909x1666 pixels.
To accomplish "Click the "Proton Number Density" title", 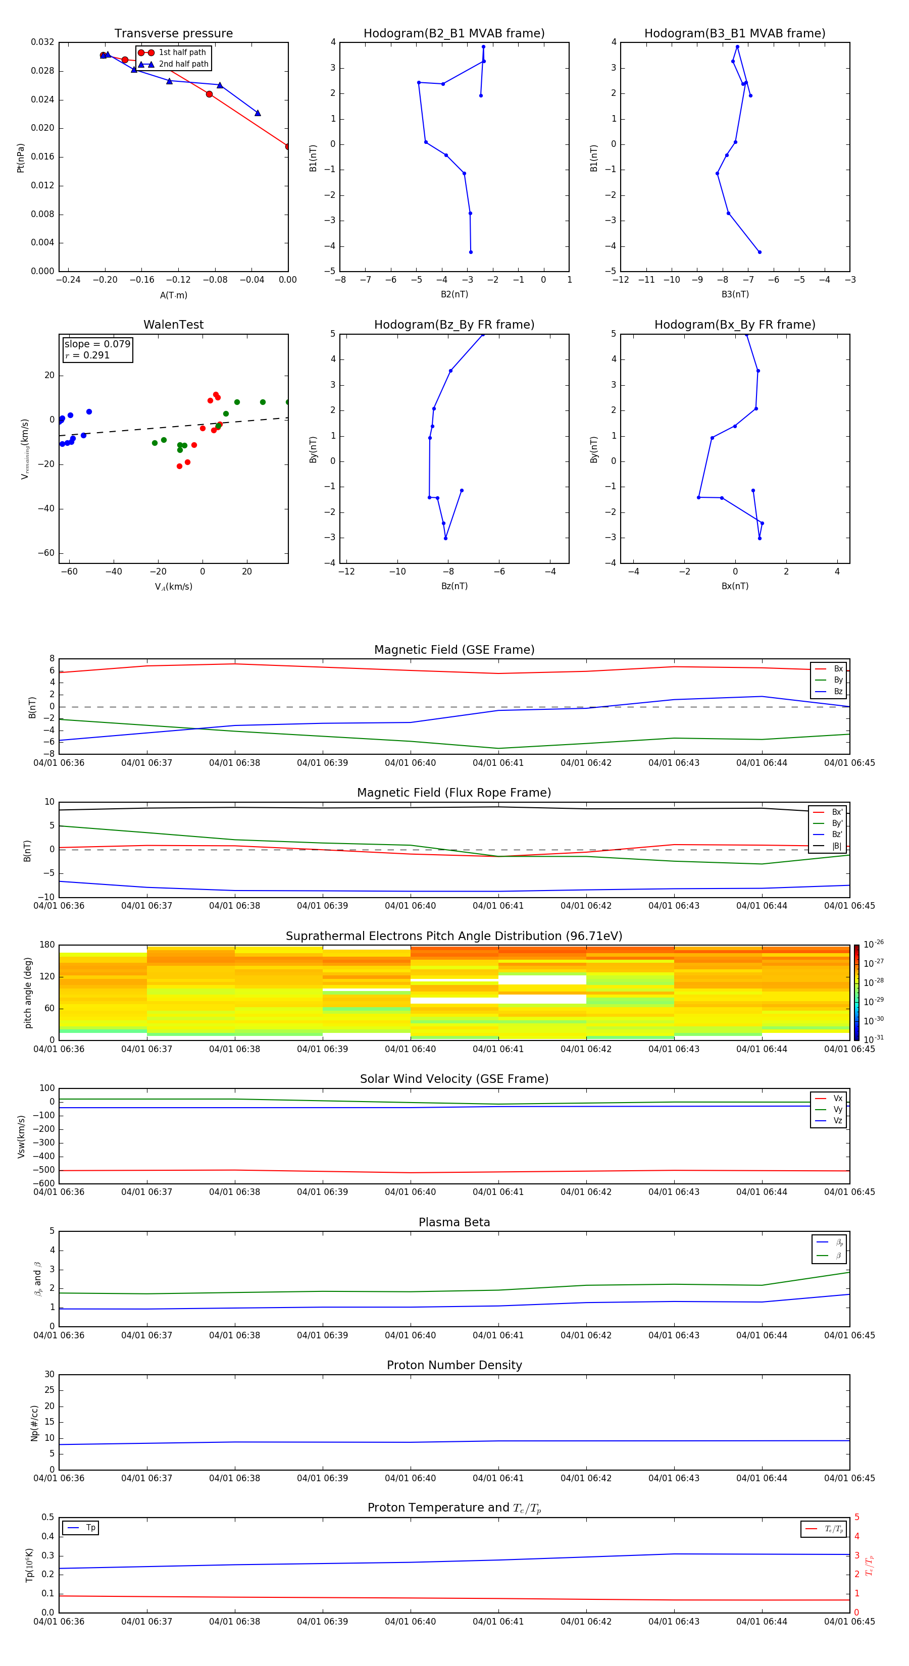I will (454, 1366).
